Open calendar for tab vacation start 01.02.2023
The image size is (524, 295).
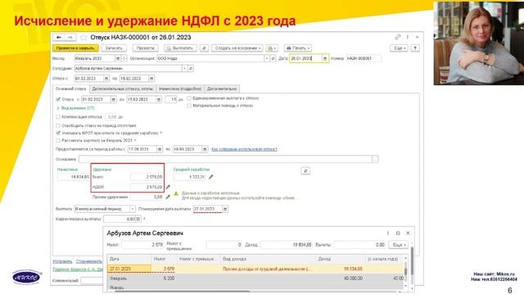tap(113, 100)
